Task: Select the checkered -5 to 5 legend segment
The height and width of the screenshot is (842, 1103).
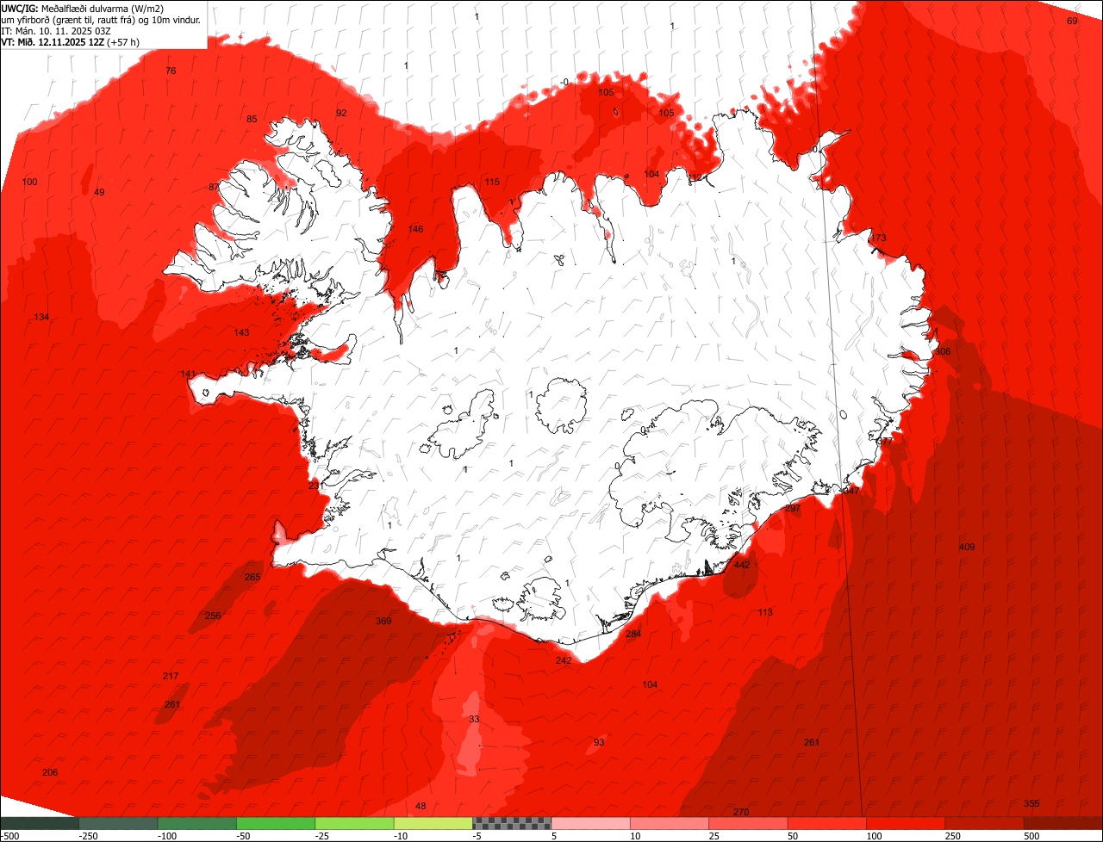Action: pyautogui.click(x=512, y=823)
